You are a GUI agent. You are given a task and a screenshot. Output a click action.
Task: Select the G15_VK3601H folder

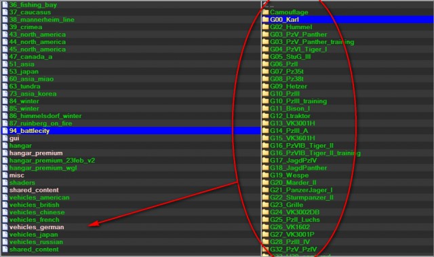[292, 138]
